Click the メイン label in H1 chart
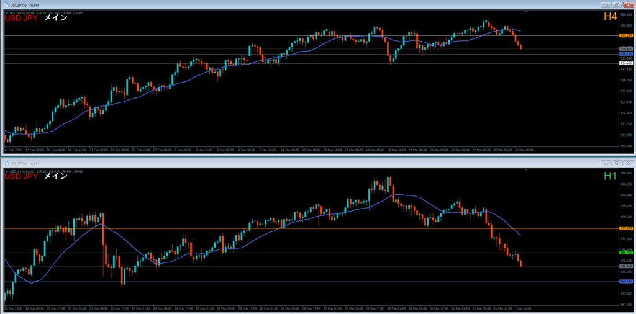 point(55,176)
